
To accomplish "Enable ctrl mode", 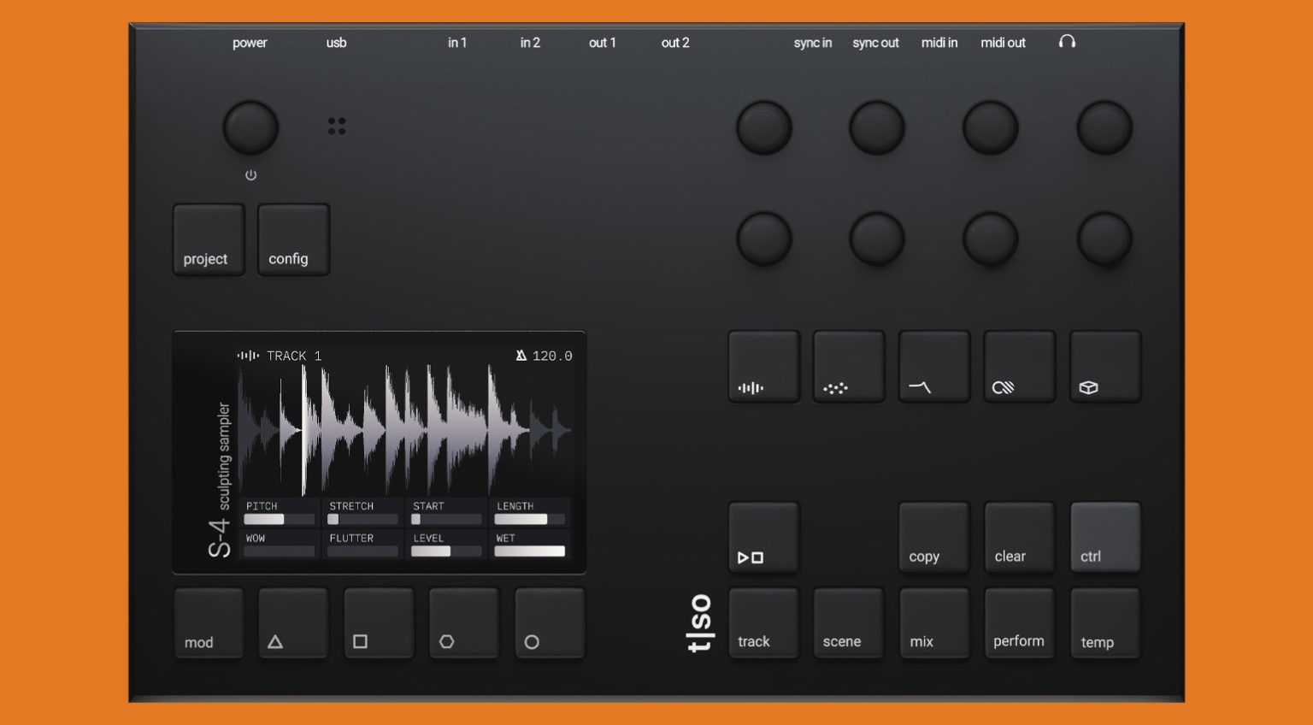I will point(1104,537).
